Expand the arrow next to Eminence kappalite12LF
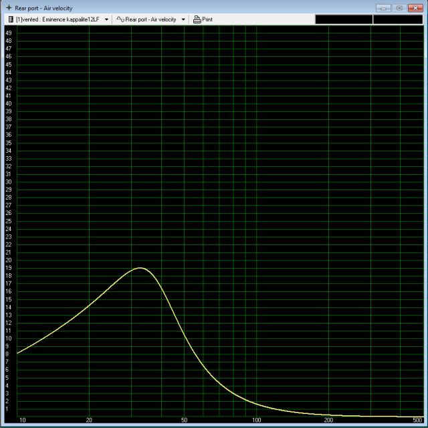The height and width of the screenshot is (428, 428). tap(106, 19)
